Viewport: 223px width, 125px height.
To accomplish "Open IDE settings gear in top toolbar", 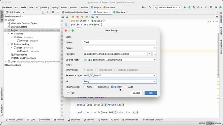I will tap(216, 7).
